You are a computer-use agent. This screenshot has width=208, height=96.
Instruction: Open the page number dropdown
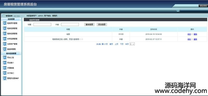point(132,44)
